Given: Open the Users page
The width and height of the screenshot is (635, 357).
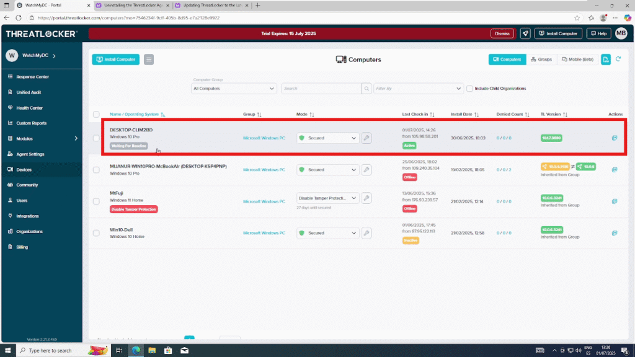Looking at the screenshot, I should click(22, 200).
